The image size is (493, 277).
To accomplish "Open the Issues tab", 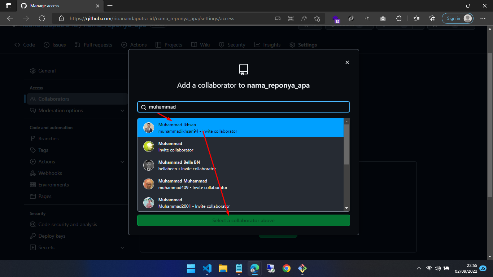I will click(55, 45).
